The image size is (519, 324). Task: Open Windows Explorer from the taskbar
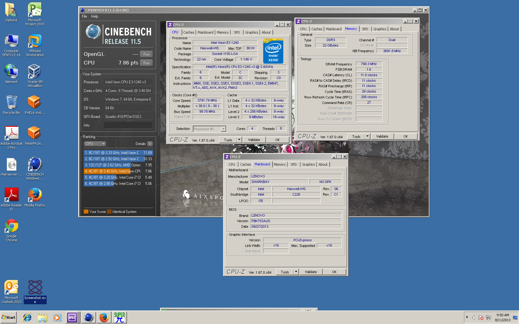coord(42,318)
